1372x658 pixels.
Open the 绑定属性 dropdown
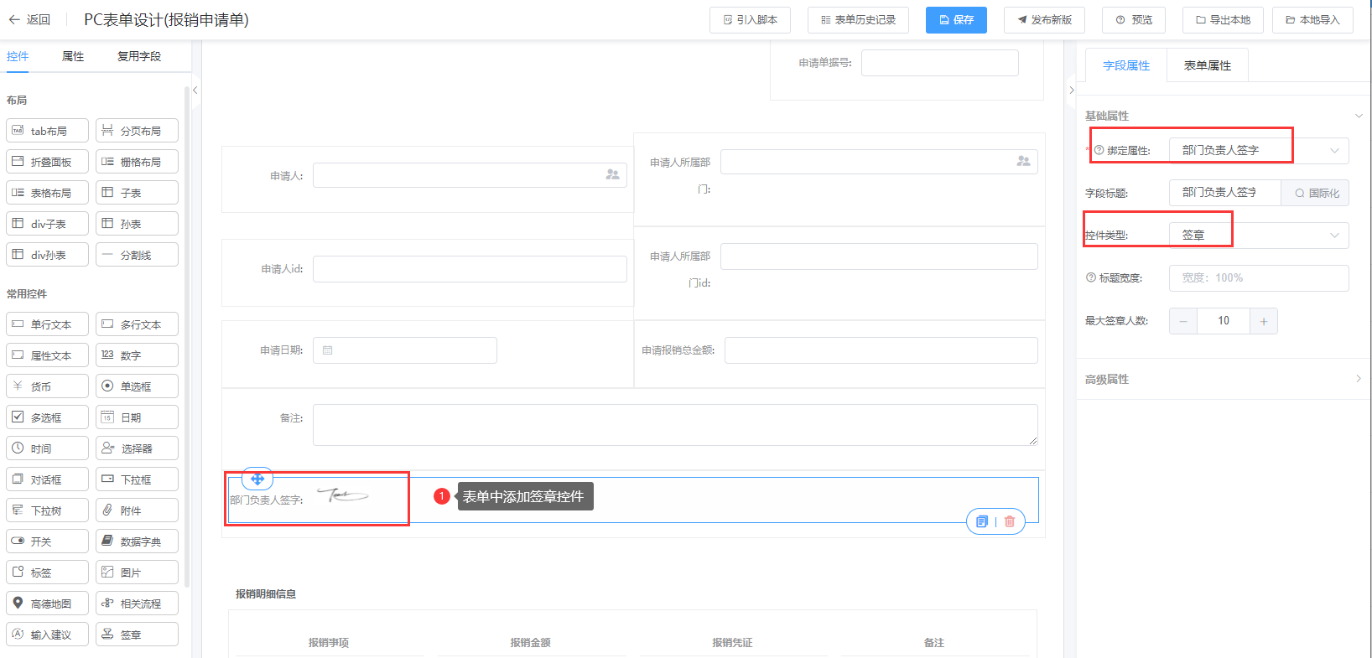(1258, 150)
